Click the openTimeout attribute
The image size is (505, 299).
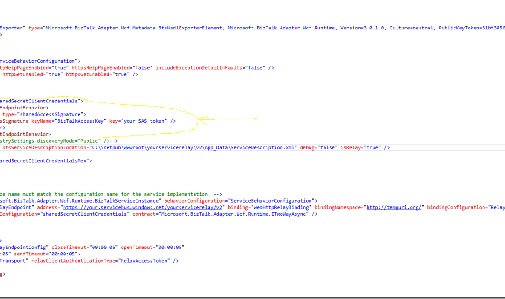click(137, 248)
